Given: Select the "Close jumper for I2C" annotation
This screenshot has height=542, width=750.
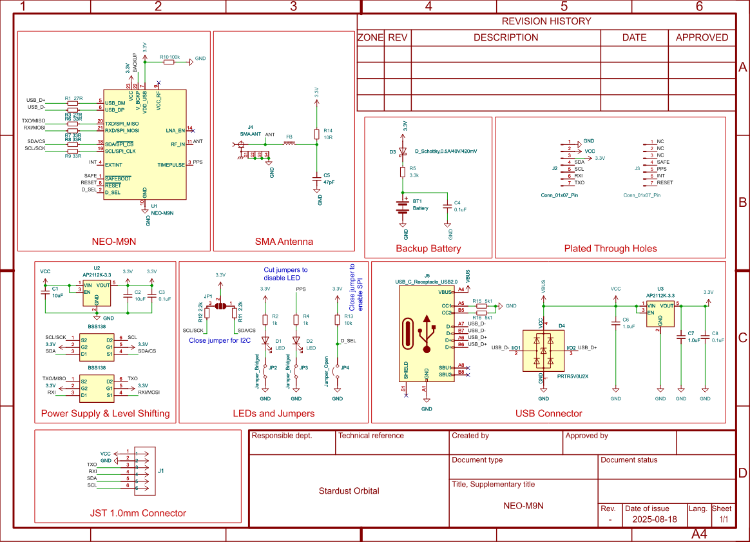Looking at the screenshot, I should (218, 340).
